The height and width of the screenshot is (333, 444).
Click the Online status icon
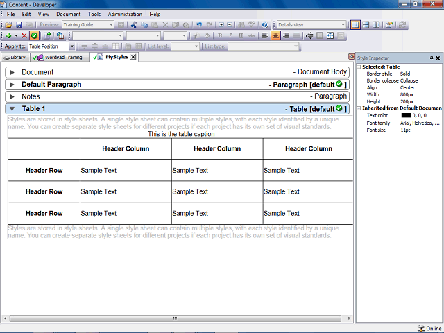click(x=421, y=328)
